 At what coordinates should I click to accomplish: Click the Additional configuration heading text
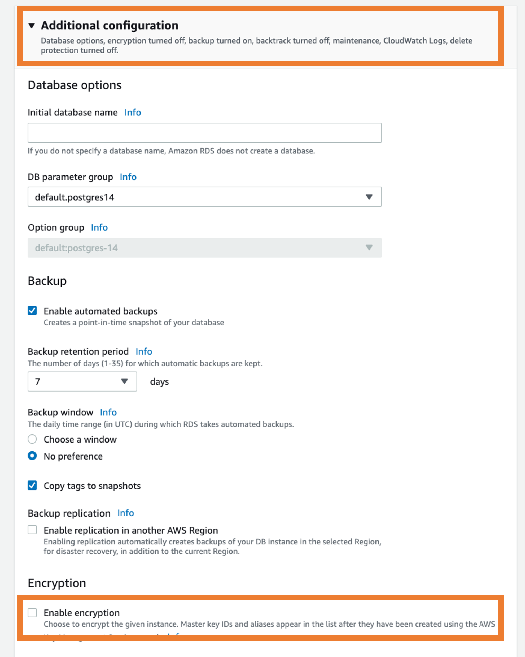[x=110, y=25]
